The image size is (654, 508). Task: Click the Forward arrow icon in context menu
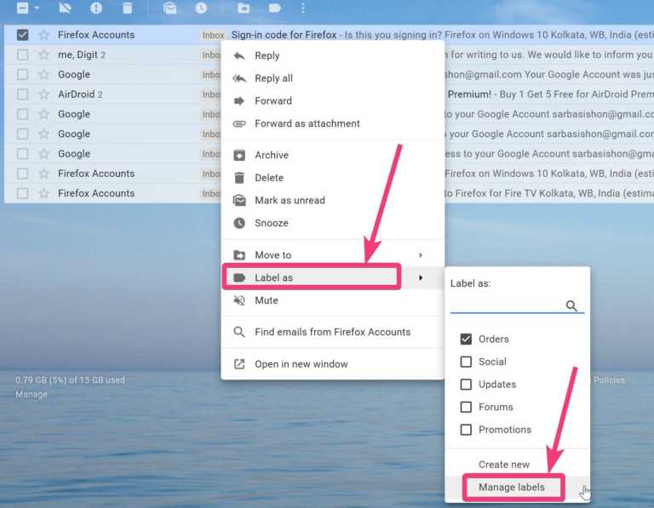pos(239,100)
